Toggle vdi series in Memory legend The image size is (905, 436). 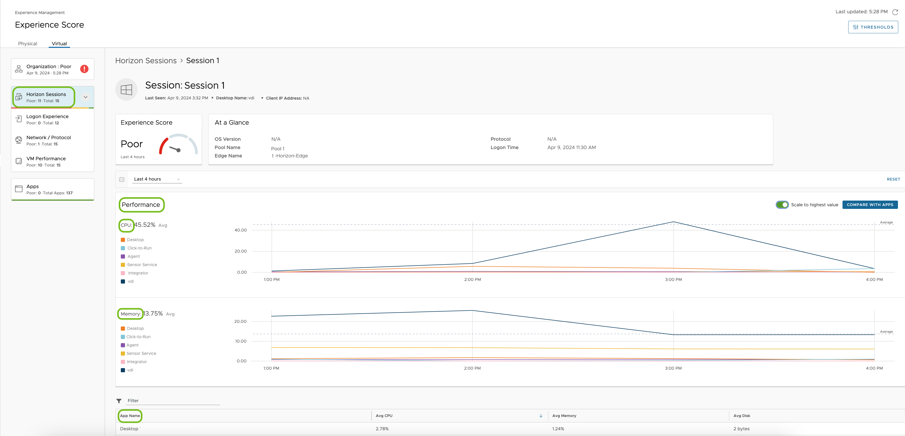pyautogui.click(x=127, y=370)
